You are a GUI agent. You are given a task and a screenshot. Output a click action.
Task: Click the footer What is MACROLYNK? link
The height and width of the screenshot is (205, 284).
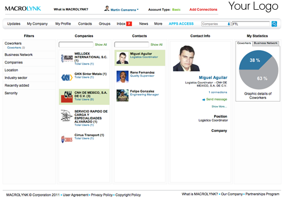tap(200, 194)
